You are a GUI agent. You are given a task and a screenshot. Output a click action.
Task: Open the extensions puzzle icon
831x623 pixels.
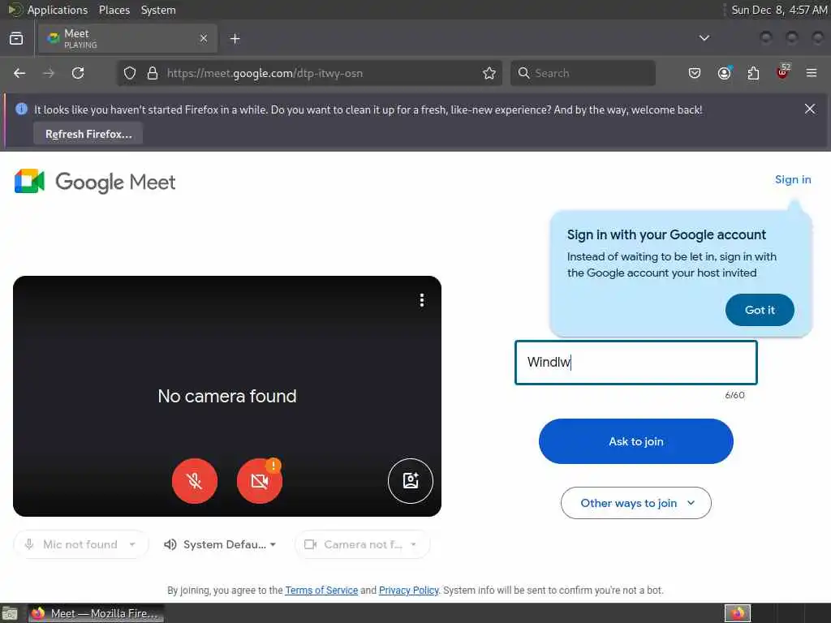753,73
